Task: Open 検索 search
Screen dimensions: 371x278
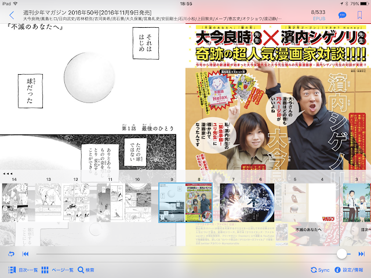Action: tap(86, 270)
